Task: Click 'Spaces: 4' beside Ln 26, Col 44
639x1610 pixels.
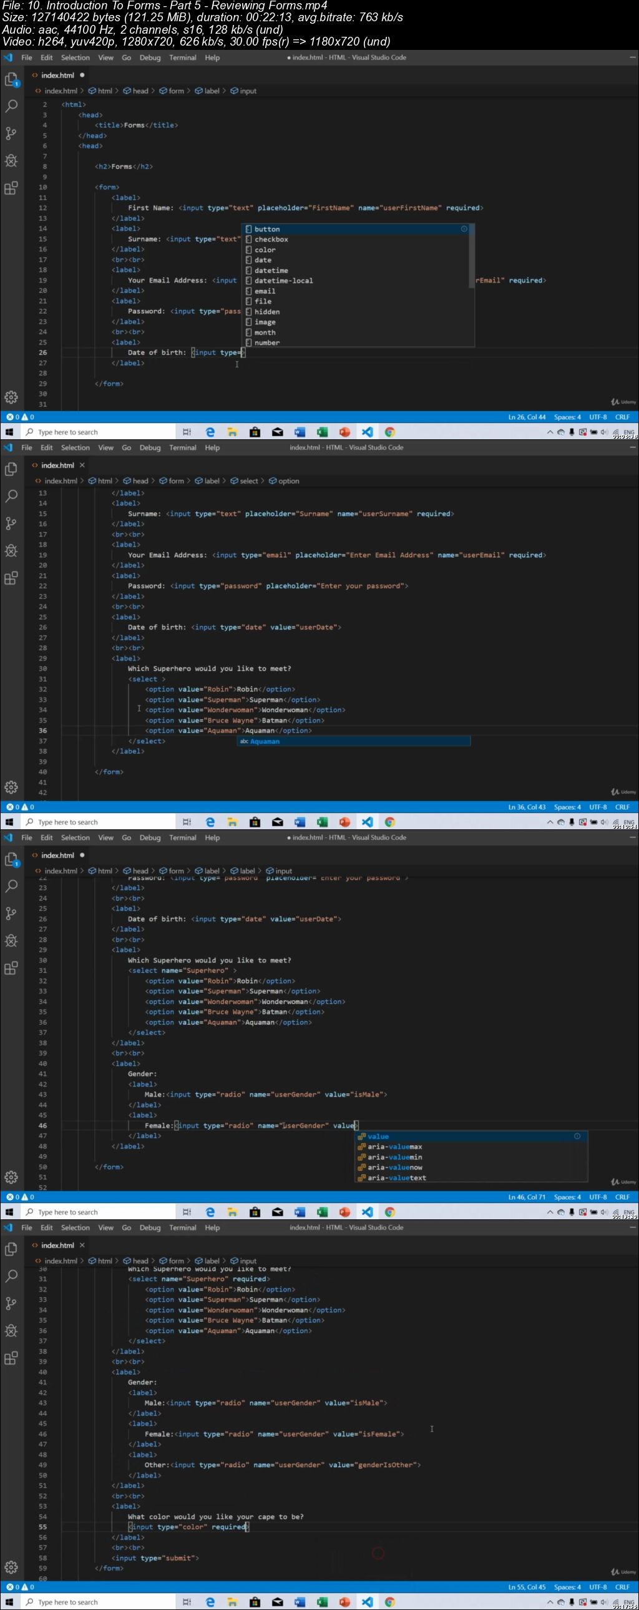Action: (x=568, y=417)
